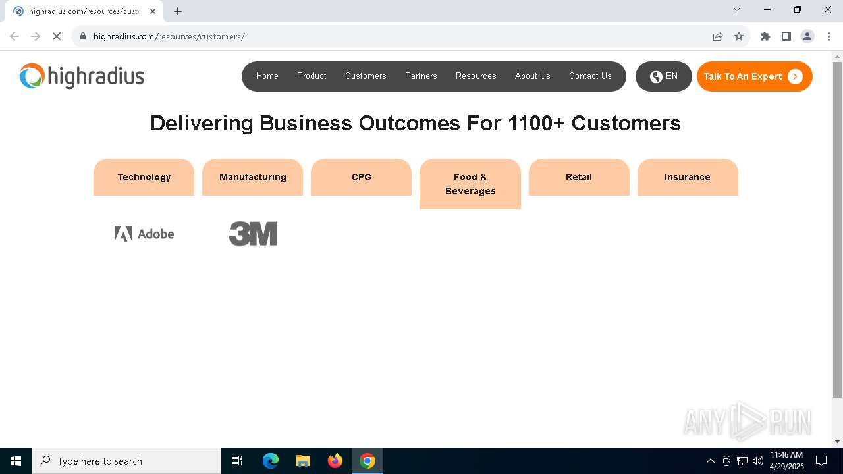Select the Insurance industry tab
This screenshot has width=843, height=474.
[688, 177]
